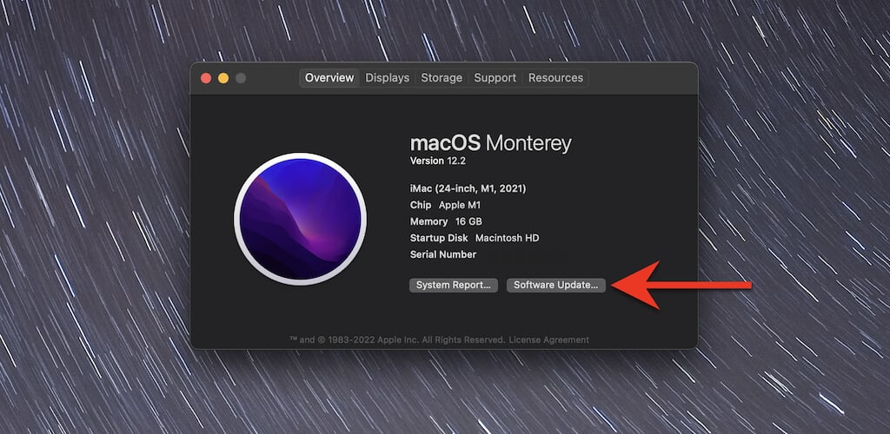The image size is (890, 434).
Task: Click the Memory 16 GB line
Action: click(x=446, y=221)
